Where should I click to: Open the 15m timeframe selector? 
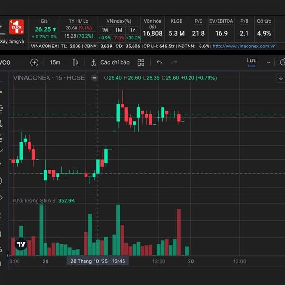(55, 62)
